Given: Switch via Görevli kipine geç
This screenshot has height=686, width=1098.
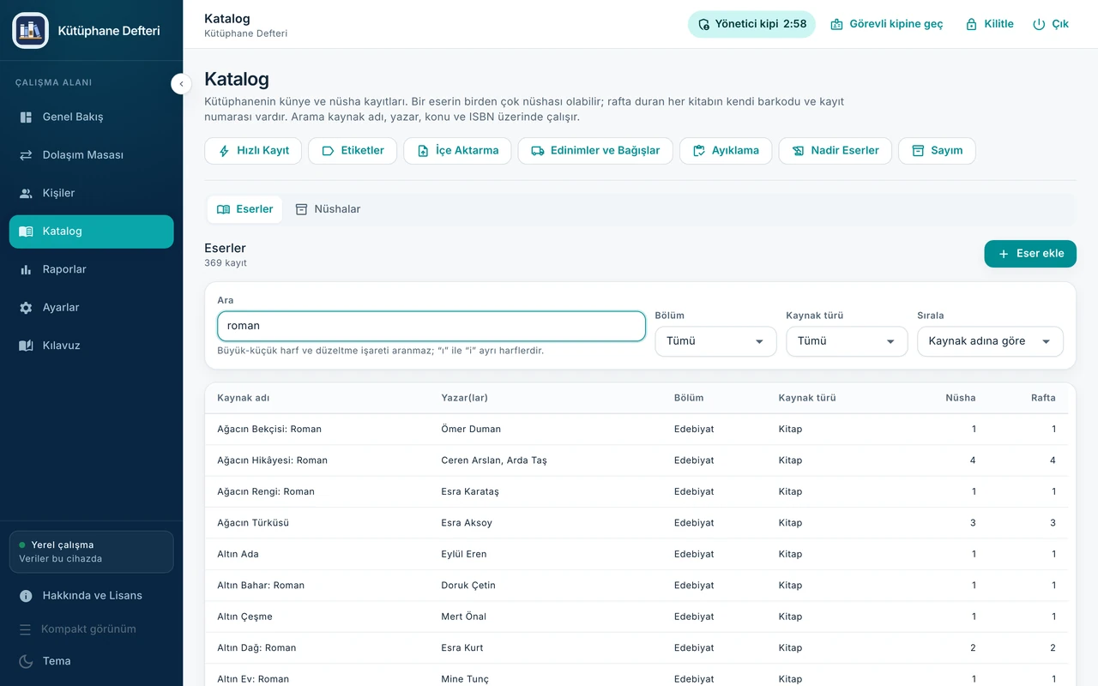Looking at the screenshot, I should pos(887,24).
